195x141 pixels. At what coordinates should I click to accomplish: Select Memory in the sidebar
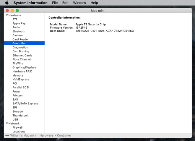pos(18,75)
